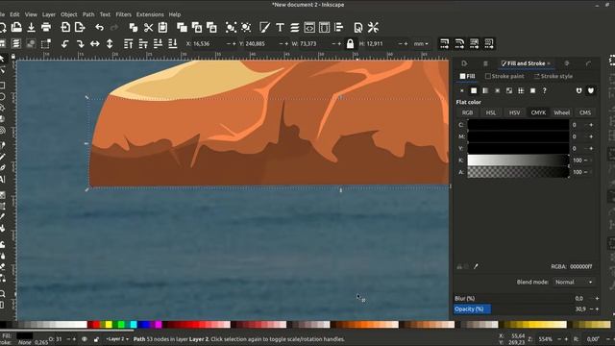Pick color with dropper in Fill panel

click(476, 266)
